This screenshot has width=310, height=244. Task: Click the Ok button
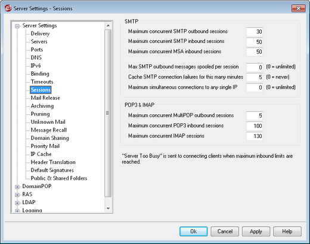coord(194,232)
